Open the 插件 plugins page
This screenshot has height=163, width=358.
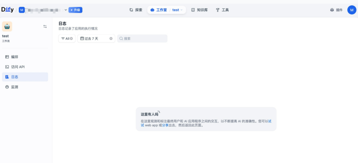pyautogui.click(x=336, y=10)
